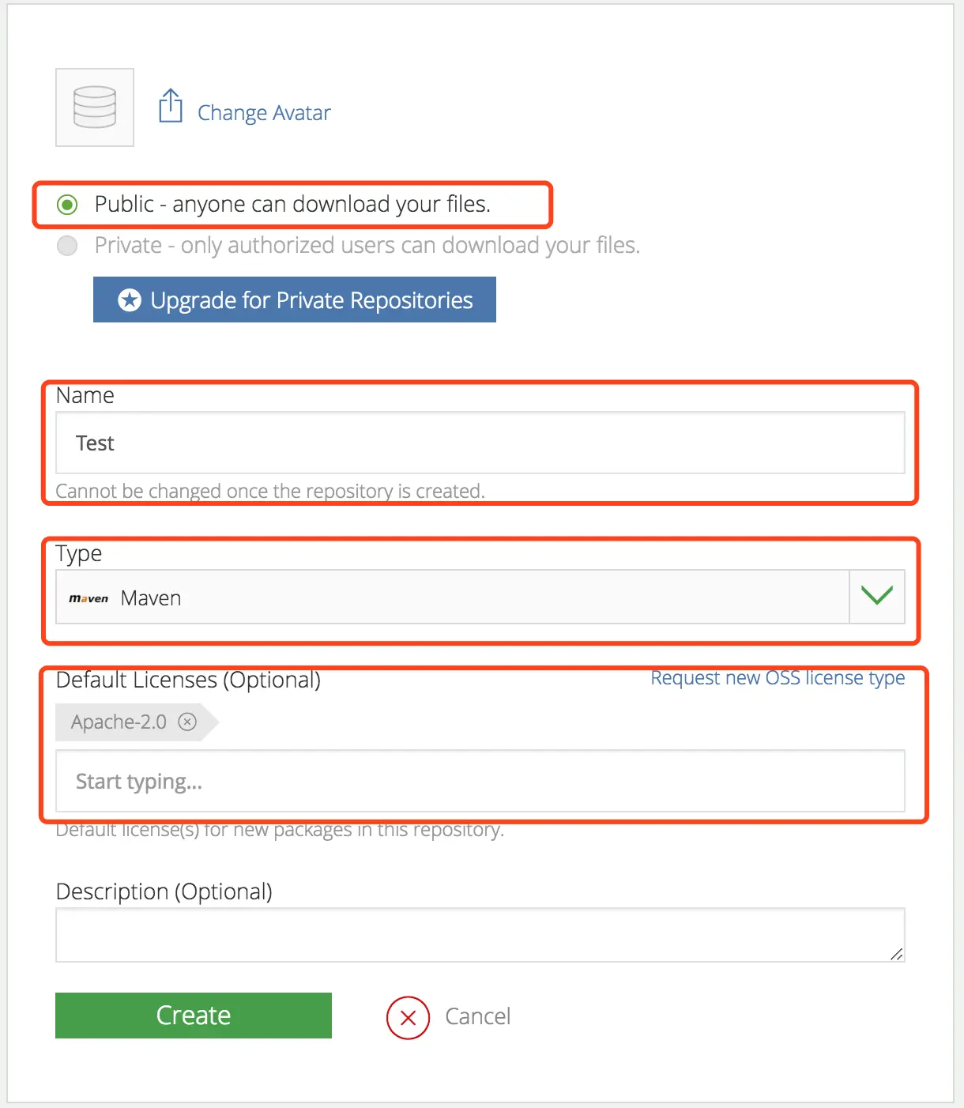Image resolution: width=964 pixels, height=1108 pixels.
Task: Open the Type dropdown via green chevron
Action: pyautogui.click(x=876, y=597)
